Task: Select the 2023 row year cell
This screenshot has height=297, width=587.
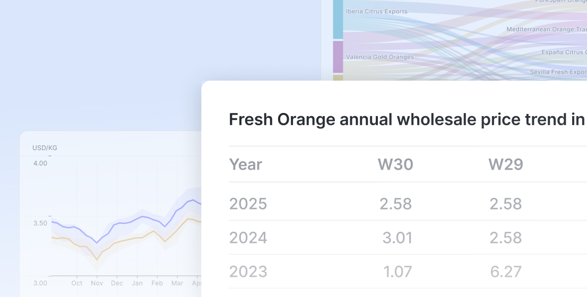Action: pyautogui.click(x=248, y=272)
